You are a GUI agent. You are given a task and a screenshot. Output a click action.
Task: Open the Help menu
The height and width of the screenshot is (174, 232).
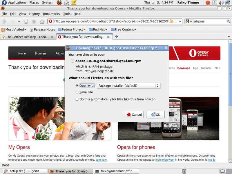tap(77, 14)
